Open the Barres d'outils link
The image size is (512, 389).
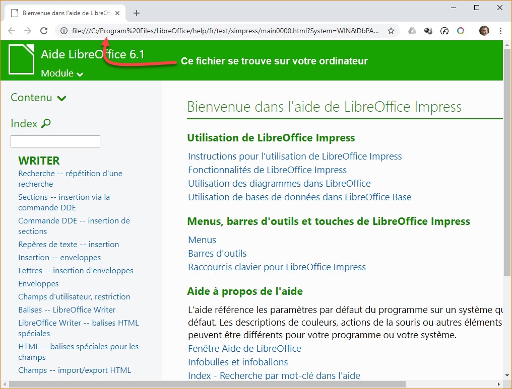[x=217, y=254]
